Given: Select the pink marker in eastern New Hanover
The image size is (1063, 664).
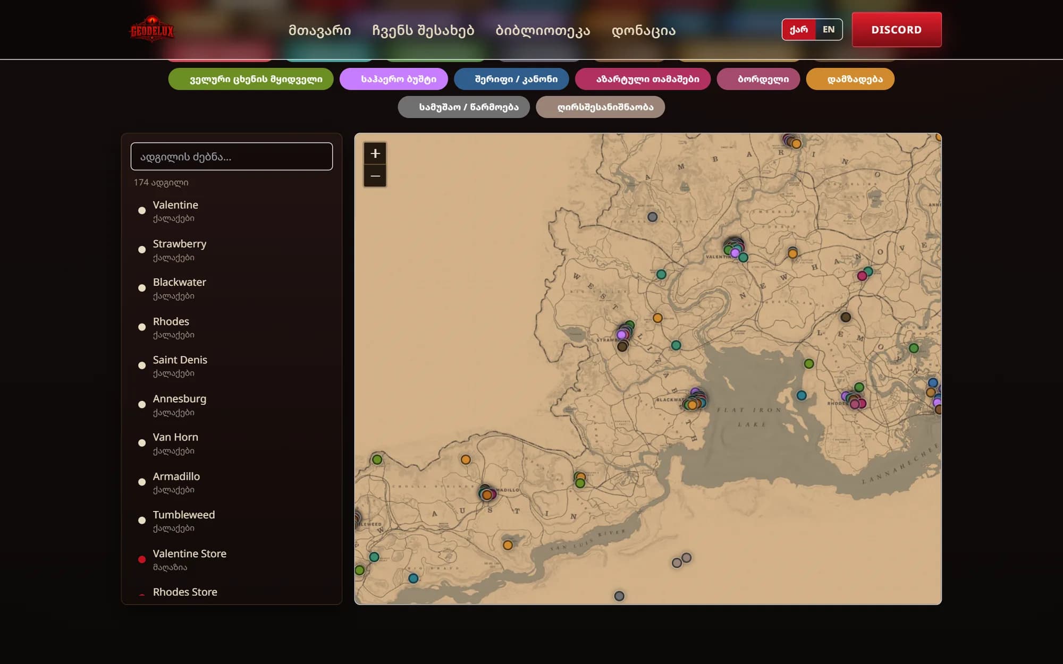Looking at the screenshot, I should click(862, 276).
